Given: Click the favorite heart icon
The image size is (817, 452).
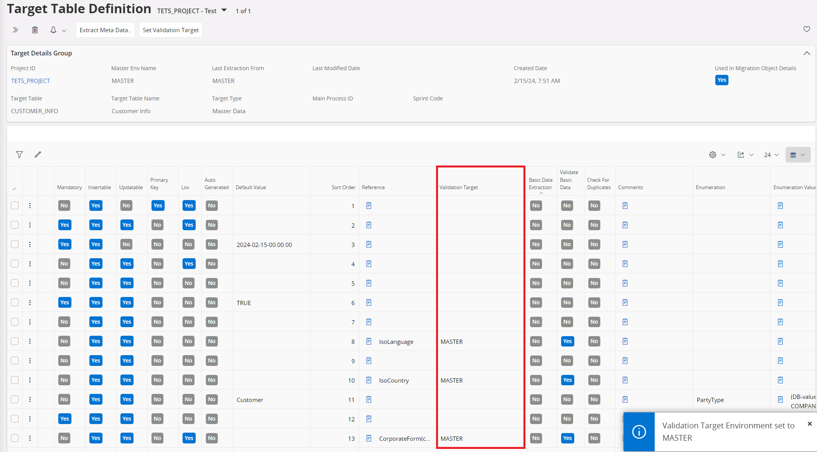Looking at the screenshot, I should click(x=807, y=29).
